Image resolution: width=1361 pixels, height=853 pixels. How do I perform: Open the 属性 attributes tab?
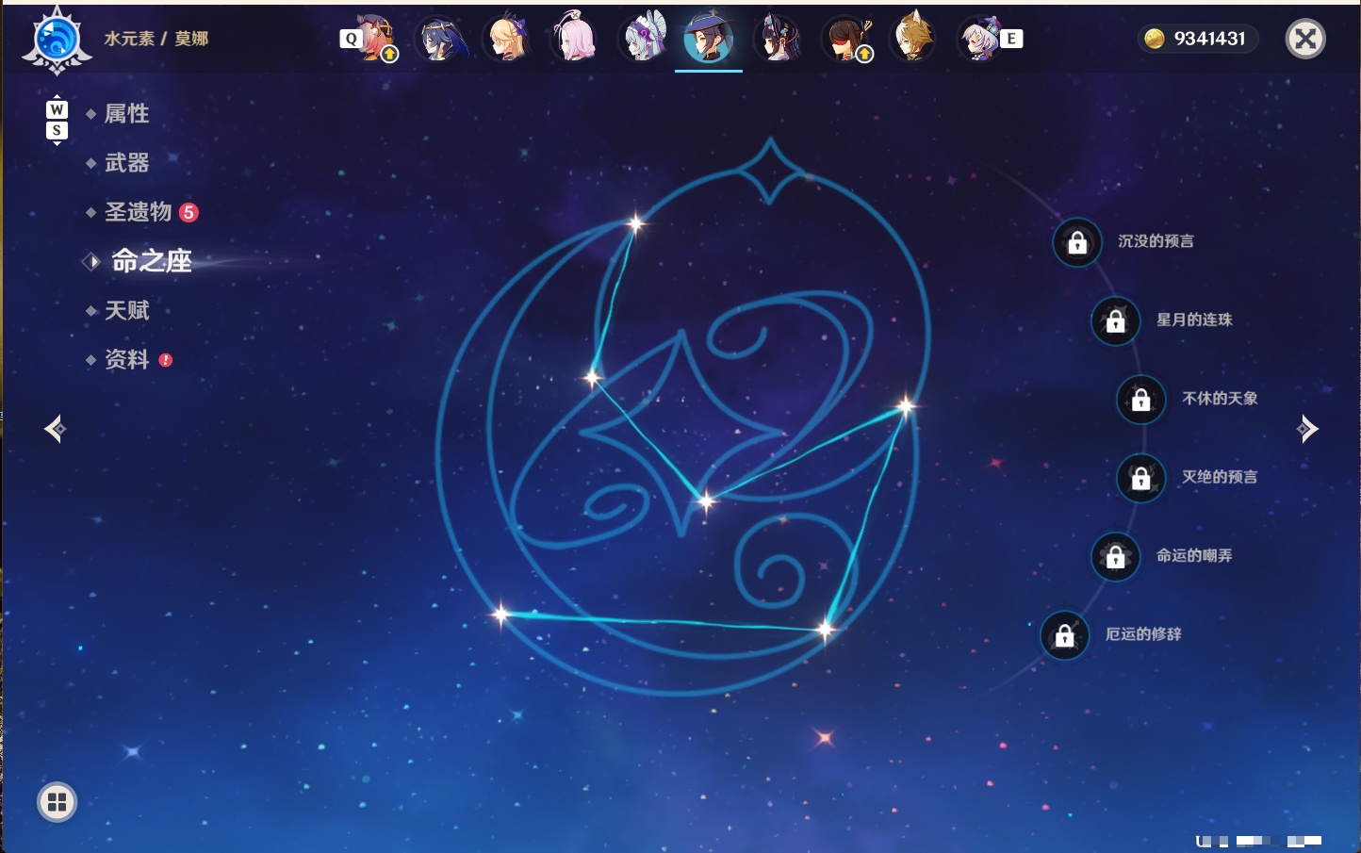(x=126, y=114)
